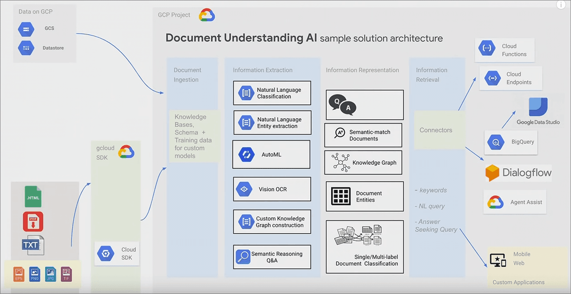Click the red PDF file icon
Viewport: 571px width, 294px height.
pyautogui.click(x=33, y=222)
